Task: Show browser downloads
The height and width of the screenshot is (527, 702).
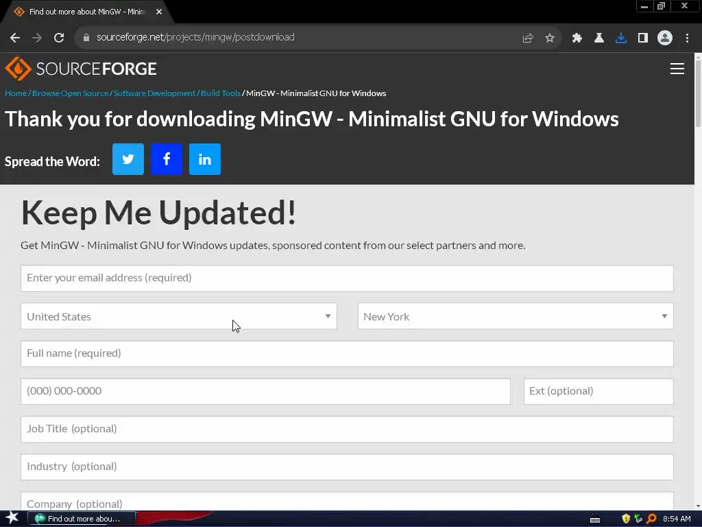Action: coord(621,38)
